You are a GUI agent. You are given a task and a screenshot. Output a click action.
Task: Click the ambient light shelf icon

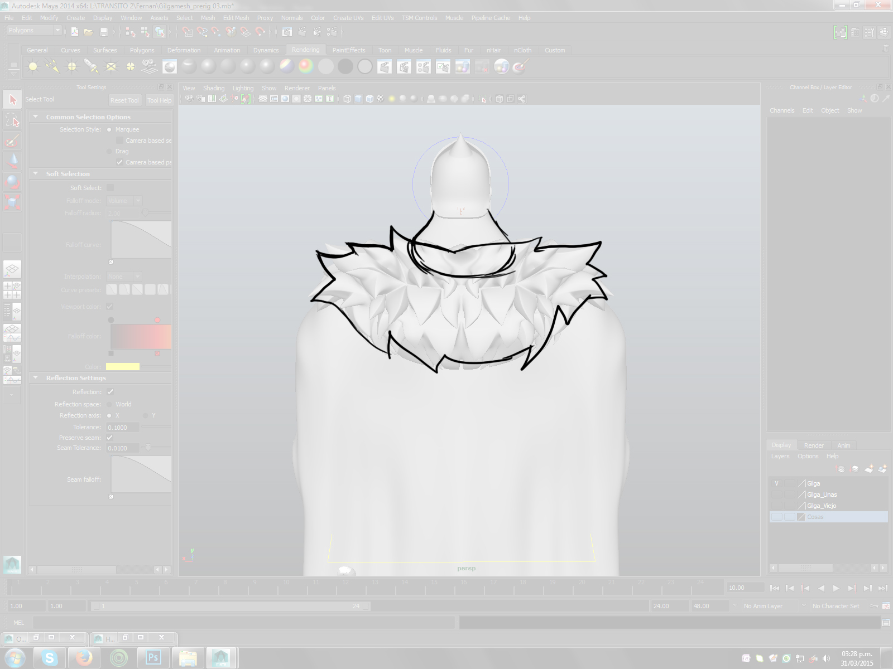tap(33, 67)
